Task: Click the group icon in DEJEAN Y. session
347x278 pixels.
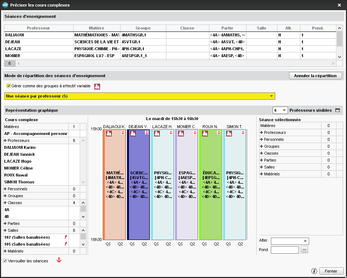Action: click(x=133, y=134)
